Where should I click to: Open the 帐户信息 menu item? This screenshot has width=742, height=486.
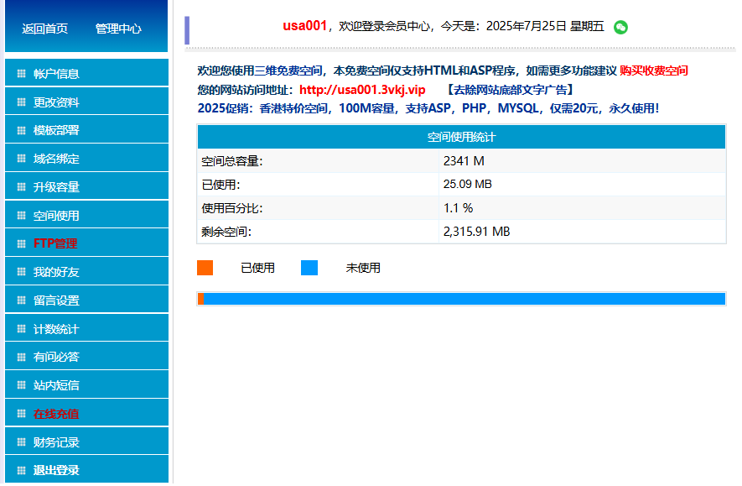click(86, 72)
